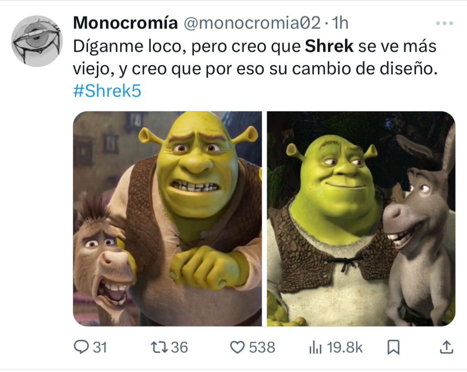
Task: Open the @monocromia02 handle
Action: pos(252,23)
